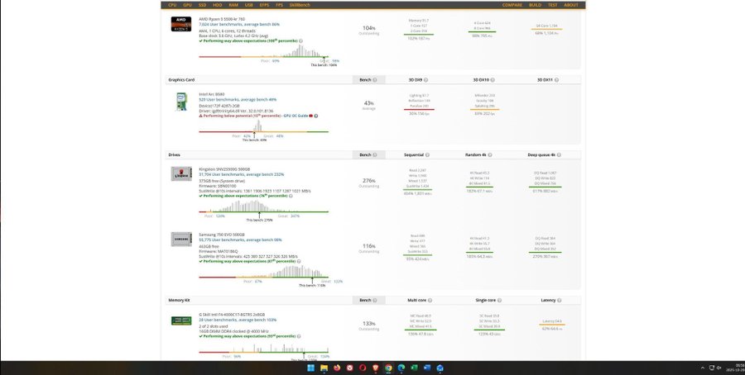Viewport: 745px width, 375px height.
Task: Go to the SkillBench tab
Action: pos(299,4)
